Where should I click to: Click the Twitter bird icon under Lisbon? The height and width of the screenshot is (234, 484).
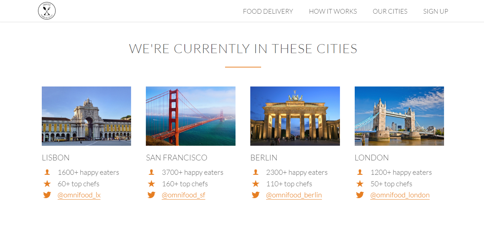(47, 195)
